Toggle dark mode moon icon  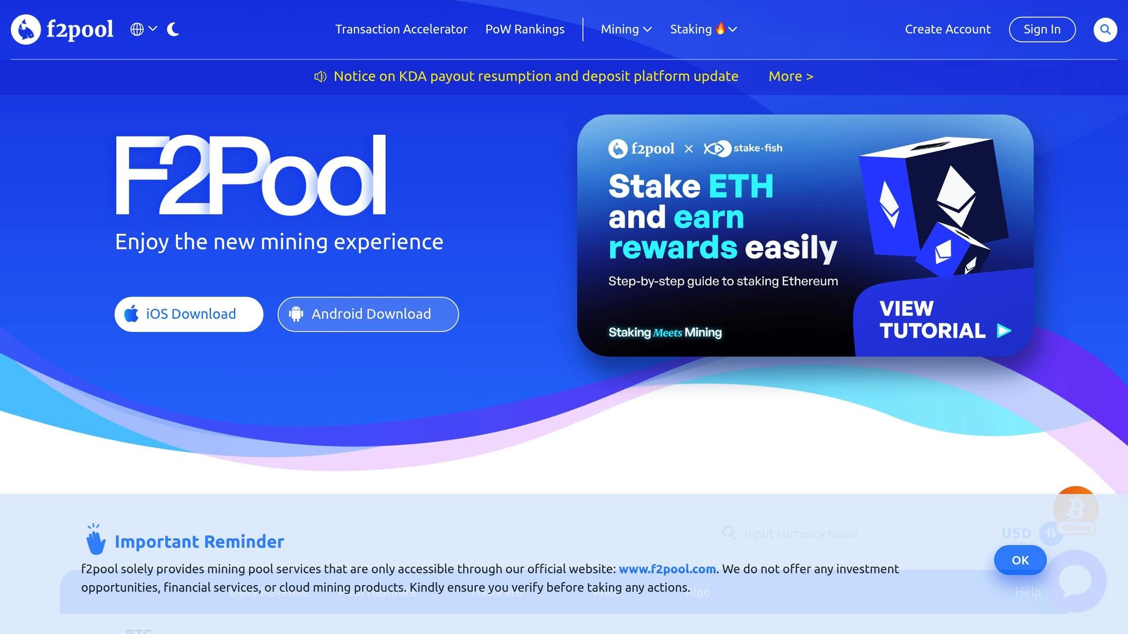(173, 29)
